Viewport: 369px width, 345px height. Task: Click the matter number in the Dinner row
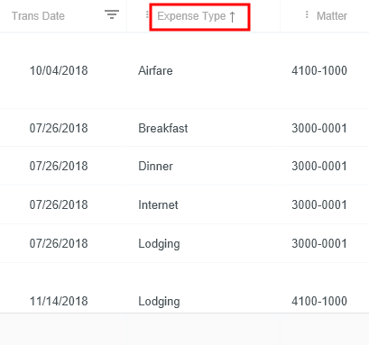click(x=319, y=166)
